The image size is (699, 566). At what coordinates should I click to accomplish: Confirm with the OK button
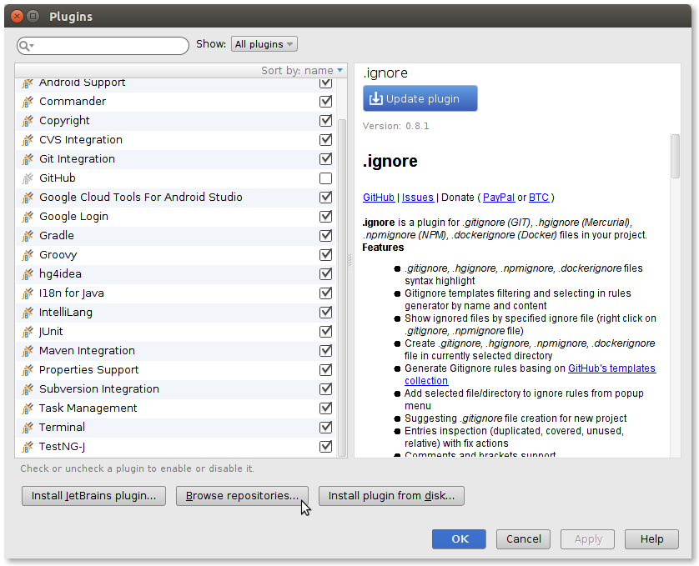click(x=459, y=539)
